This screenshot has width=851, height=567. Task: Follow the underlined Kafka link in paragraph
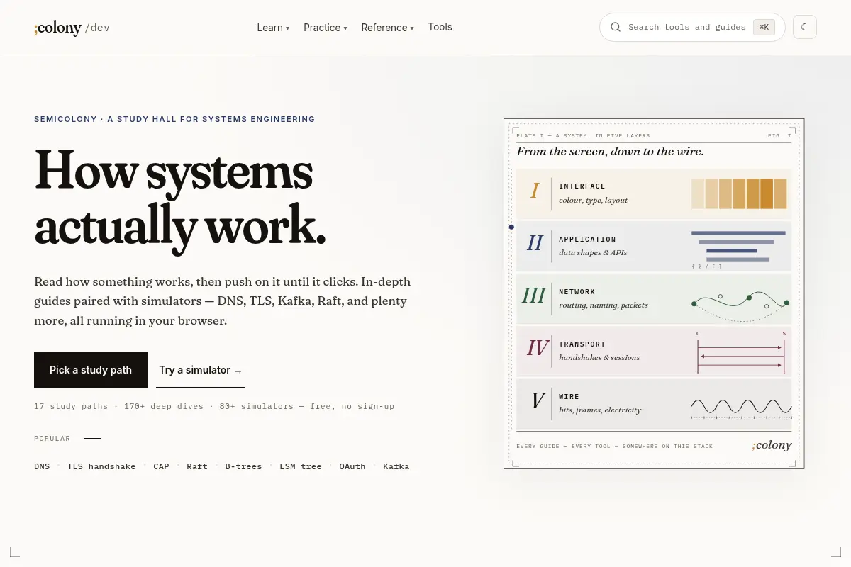[294, 301]
